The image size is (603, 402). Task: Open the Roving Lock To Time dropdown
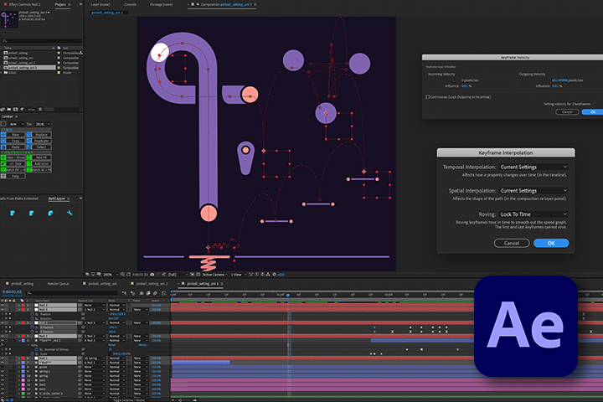pos(533,214)
